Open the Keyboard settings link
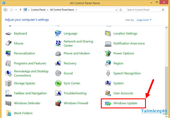The image size is (170, 118). click(x=20, y=33)
